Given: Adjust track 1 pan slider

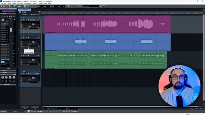Looking at the screenshot, I should pyautogui.click(x=29, y=26).
